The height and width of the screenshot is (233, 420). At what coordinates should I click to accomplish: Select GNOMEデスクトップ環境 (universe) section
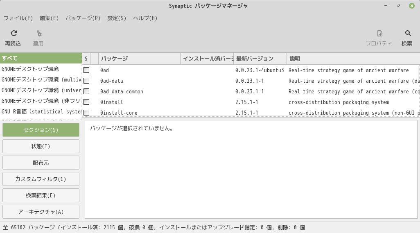[41, 90]
